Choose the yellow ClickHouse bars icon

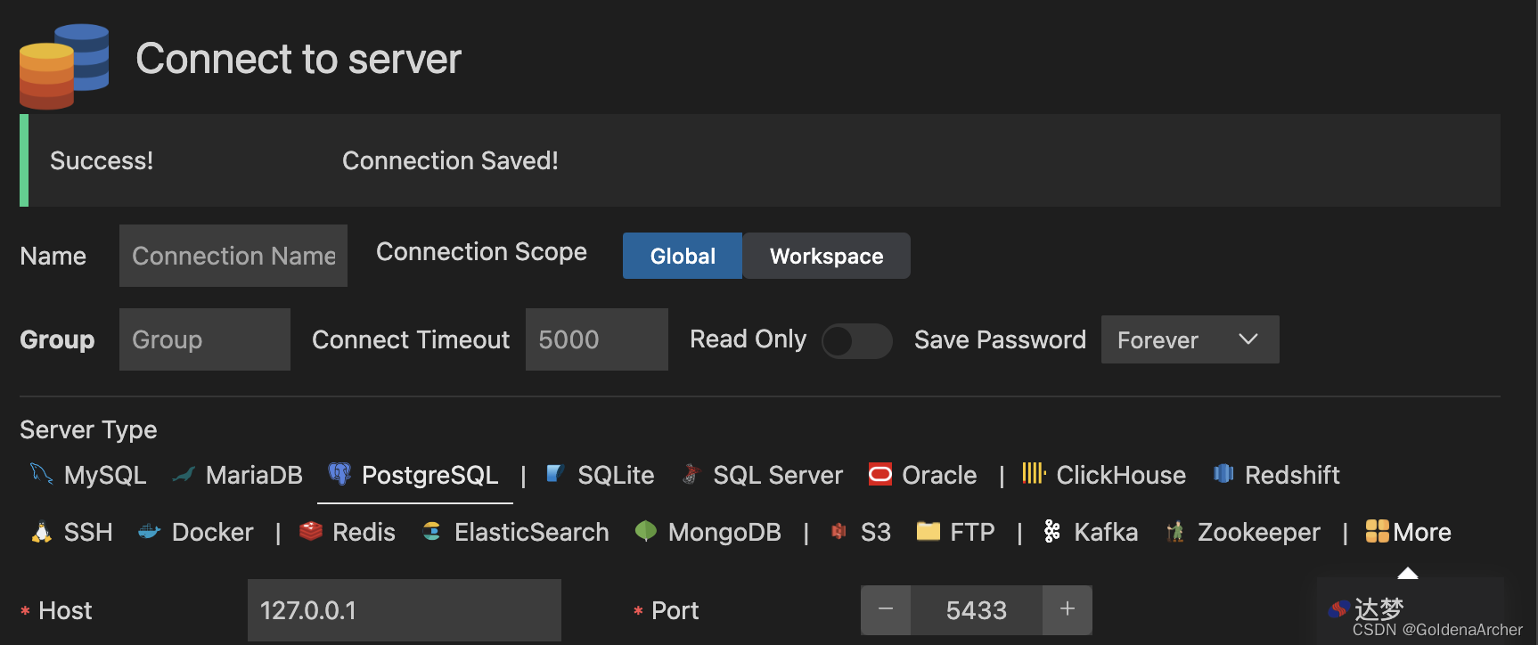tap(1034, 473)
